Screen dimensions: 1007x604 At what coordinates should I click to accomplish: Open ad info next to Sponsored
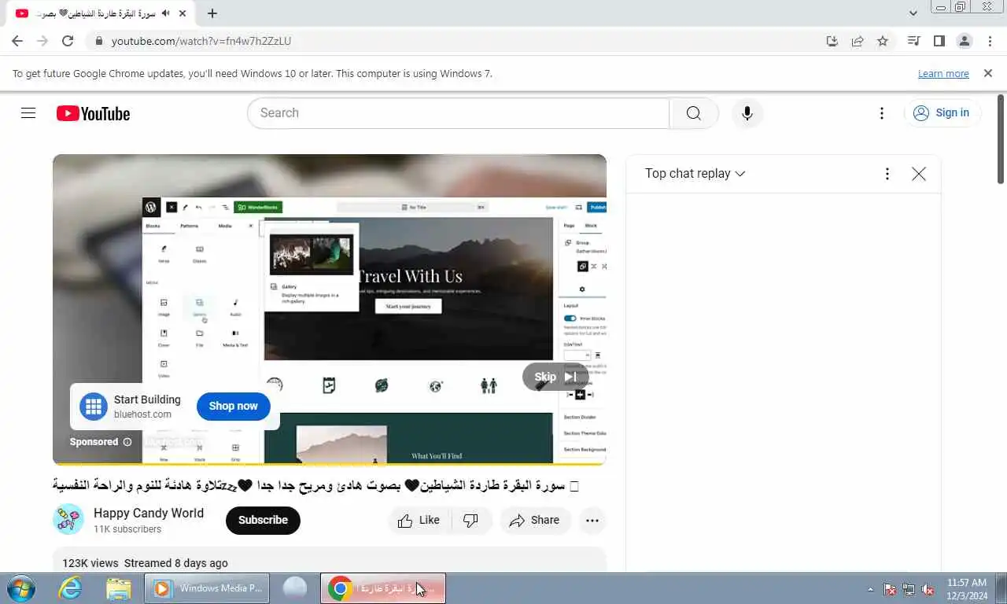point(127,442)
